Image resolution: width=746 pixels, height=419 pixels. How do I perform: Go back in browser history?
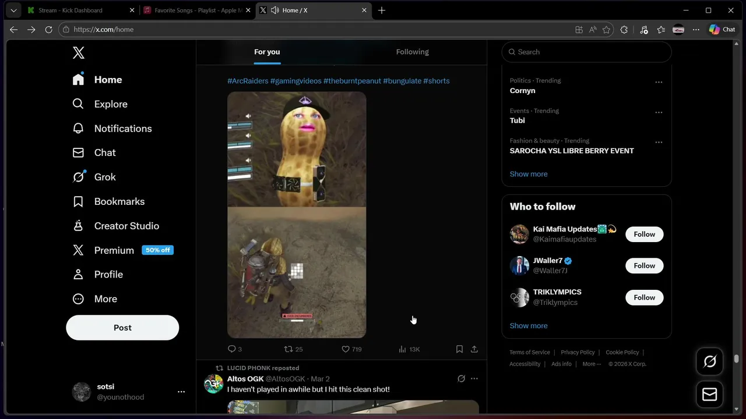[x=14, y=30]
